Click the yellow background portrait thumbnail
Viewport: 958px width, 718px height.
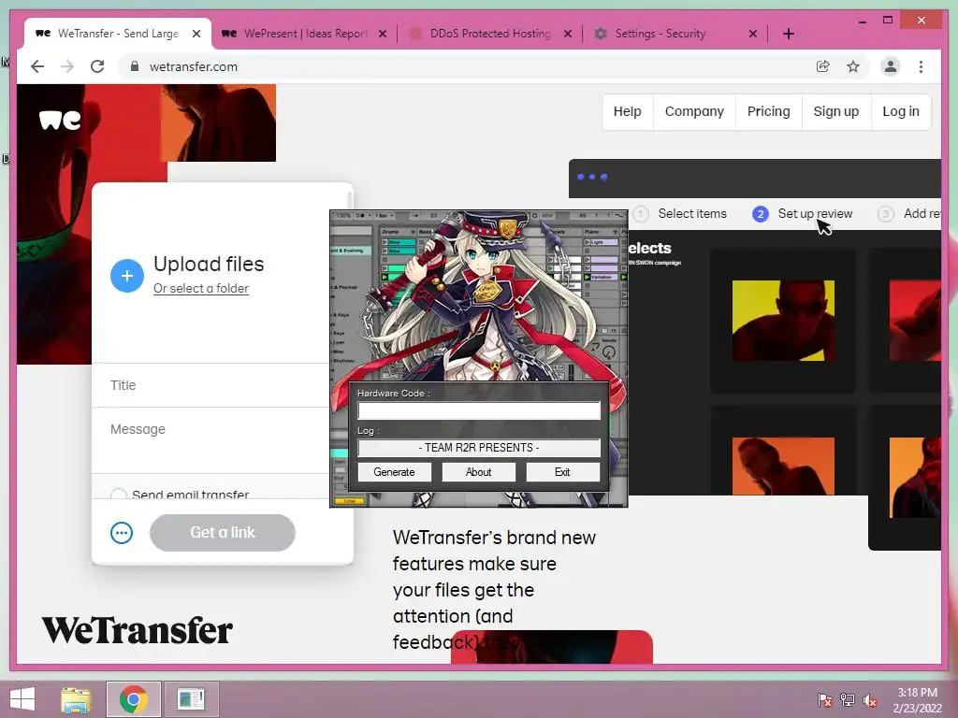pos(783,321)
